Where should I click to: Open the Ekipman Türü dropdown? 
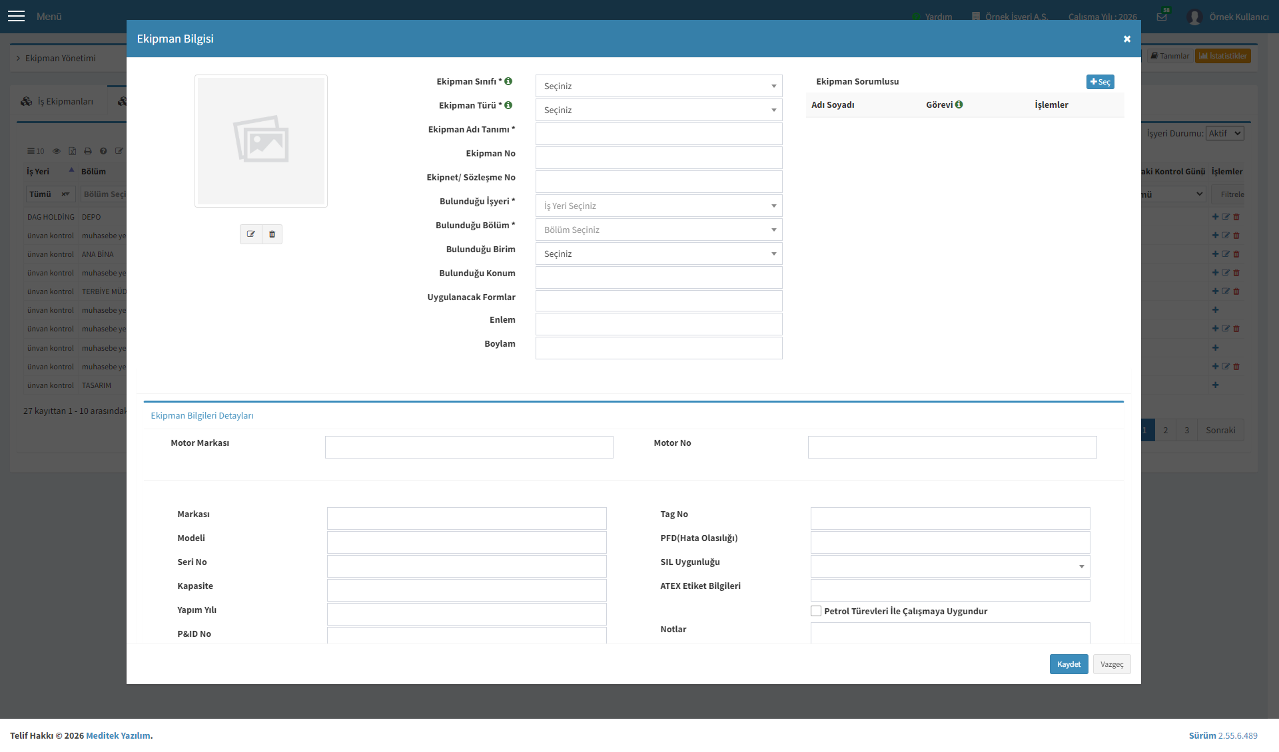pos(659,110)
